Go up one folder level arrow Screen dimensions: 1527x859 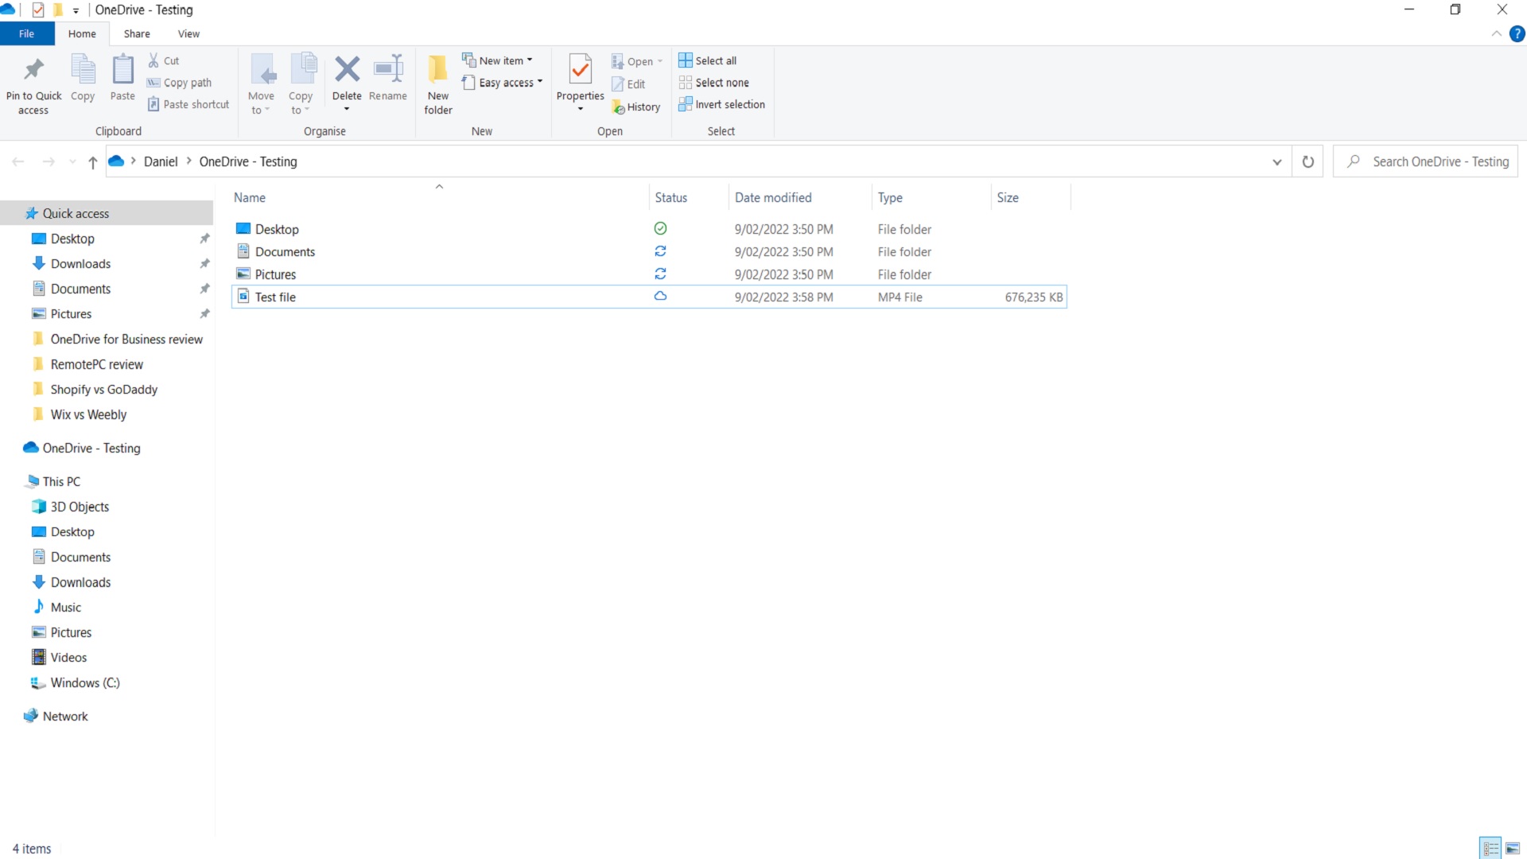tap(93, 162)
